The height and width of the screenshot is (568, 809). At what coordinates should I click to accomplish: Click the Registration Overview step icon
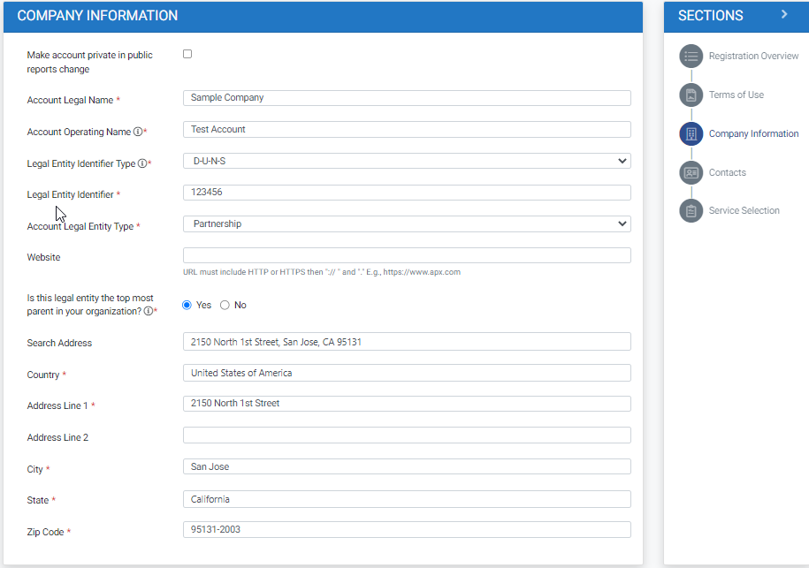tap(691, 57)
